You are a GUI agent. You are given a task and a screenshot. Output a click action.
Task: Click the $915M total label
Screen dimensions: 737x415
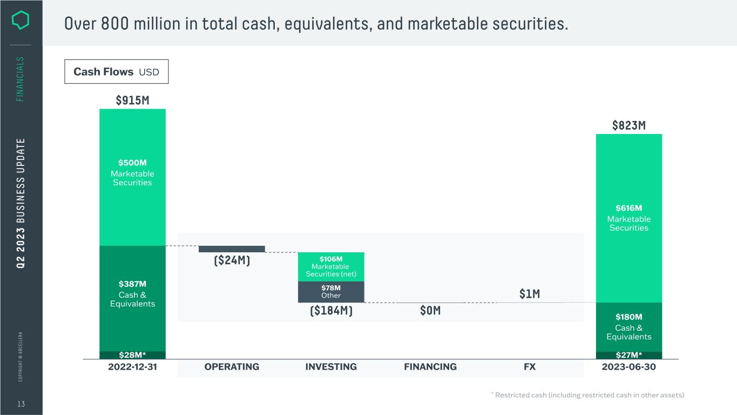click(132, 101)
